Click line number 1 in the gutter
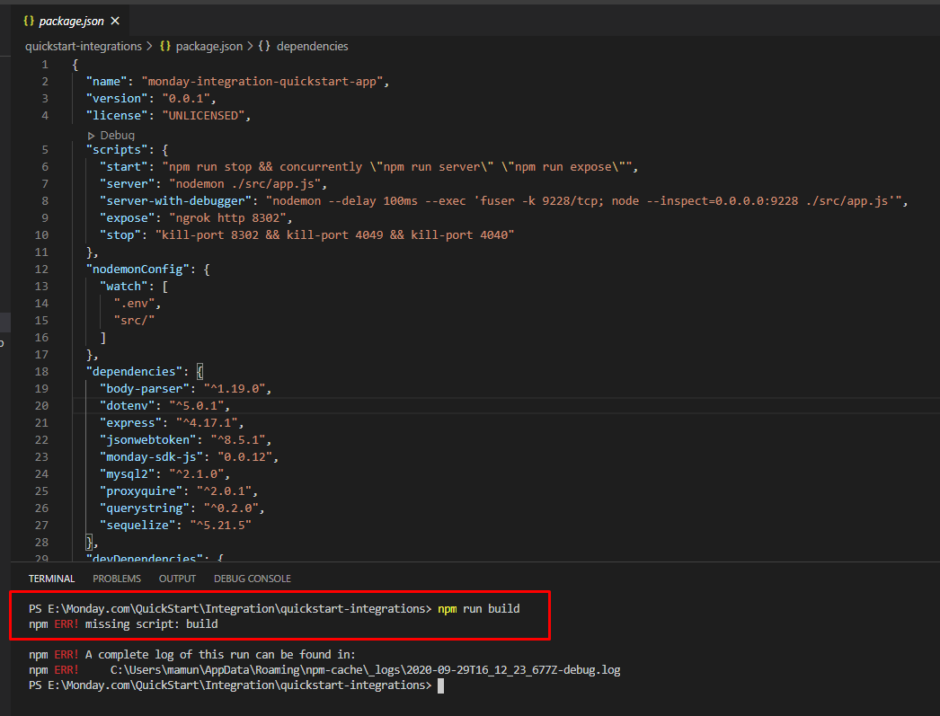 click(45, 65)
